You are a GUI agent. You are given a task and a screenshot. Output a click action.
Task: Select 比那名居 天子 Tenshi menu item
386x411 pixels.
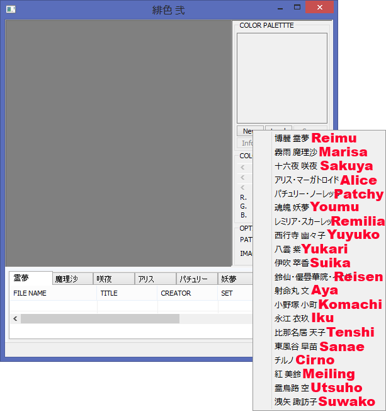point(319,332)
